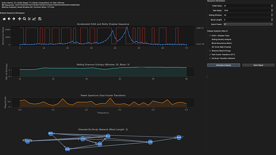Select node 101 in De Bruijn network

(x=99, y=144)
